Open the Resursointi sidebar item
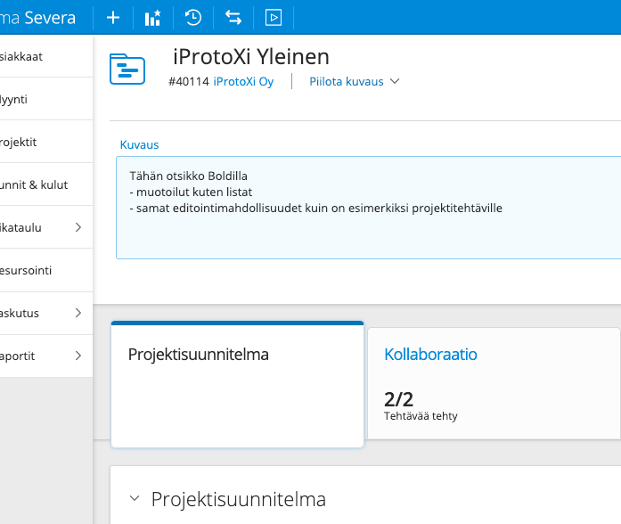621x524 pixels. [x=46, y=270]
